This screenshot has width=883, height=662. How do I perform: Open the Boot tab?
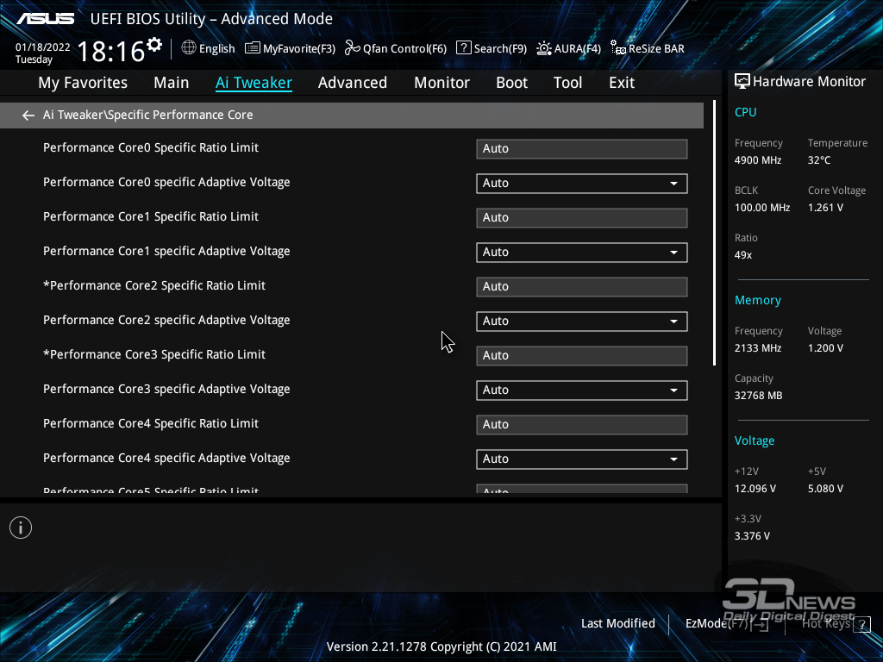coord(512,83)
